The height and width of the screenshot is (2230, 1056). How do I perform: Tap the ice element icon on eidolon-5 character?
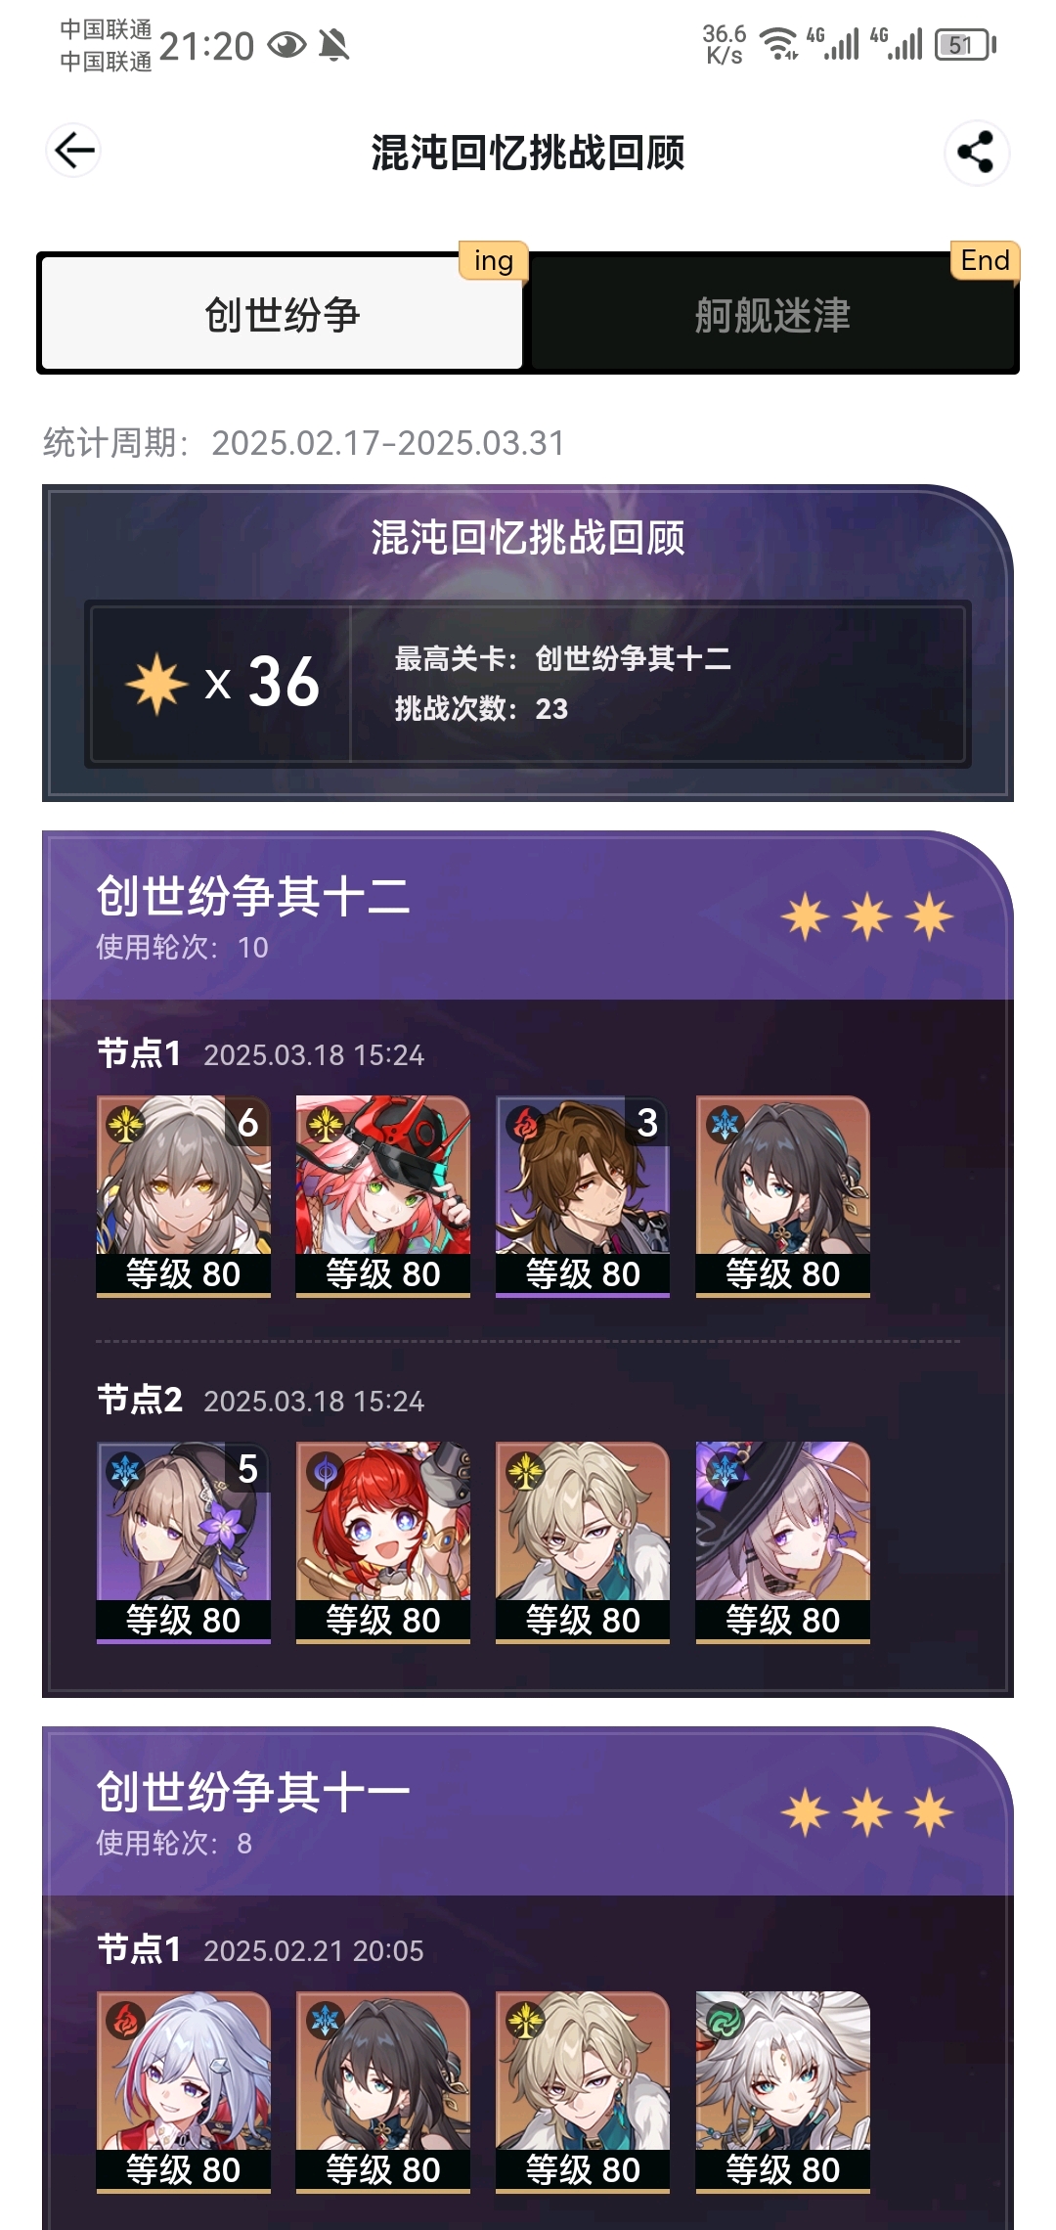point(125,1471)
